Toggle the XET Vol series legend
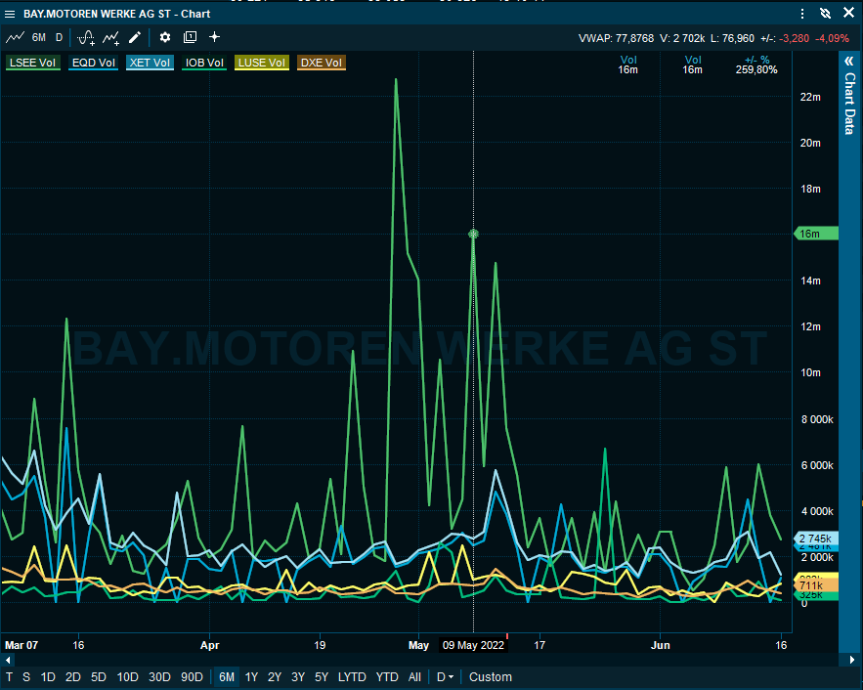 [x=150, y=63]
